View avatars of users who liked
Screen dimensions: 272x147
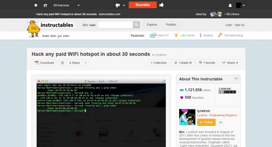216,14
